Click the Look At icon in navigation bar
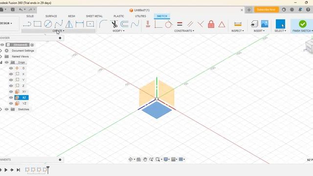313x176 pixels. point(138,159)
